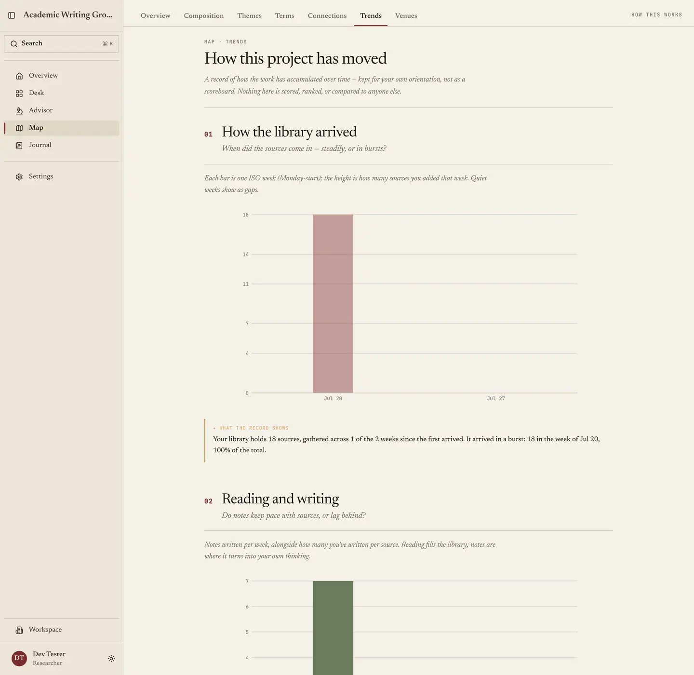Select the Trends tab
Image resolution: width=694 pixels, height=675 pixels.
[x=371, y=15]
